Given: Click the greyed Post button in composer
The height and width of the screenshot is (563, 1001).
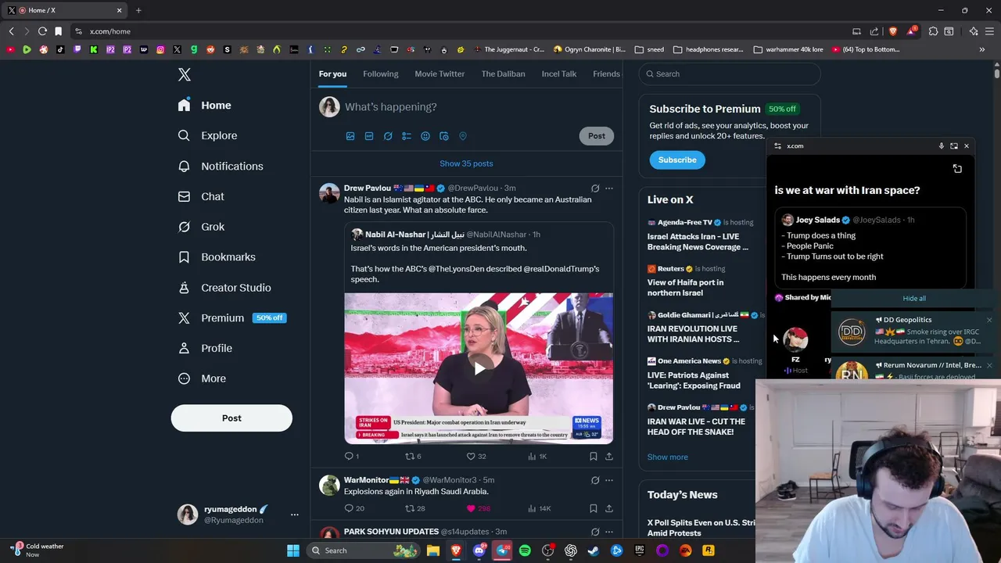Looking at the screenshot, I should coord(597,135).
